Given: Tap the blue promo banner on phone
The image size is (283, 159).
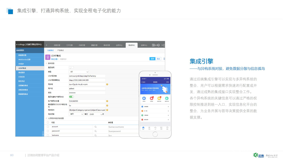Looking at the screenshot, I should (x=155, y=89).
